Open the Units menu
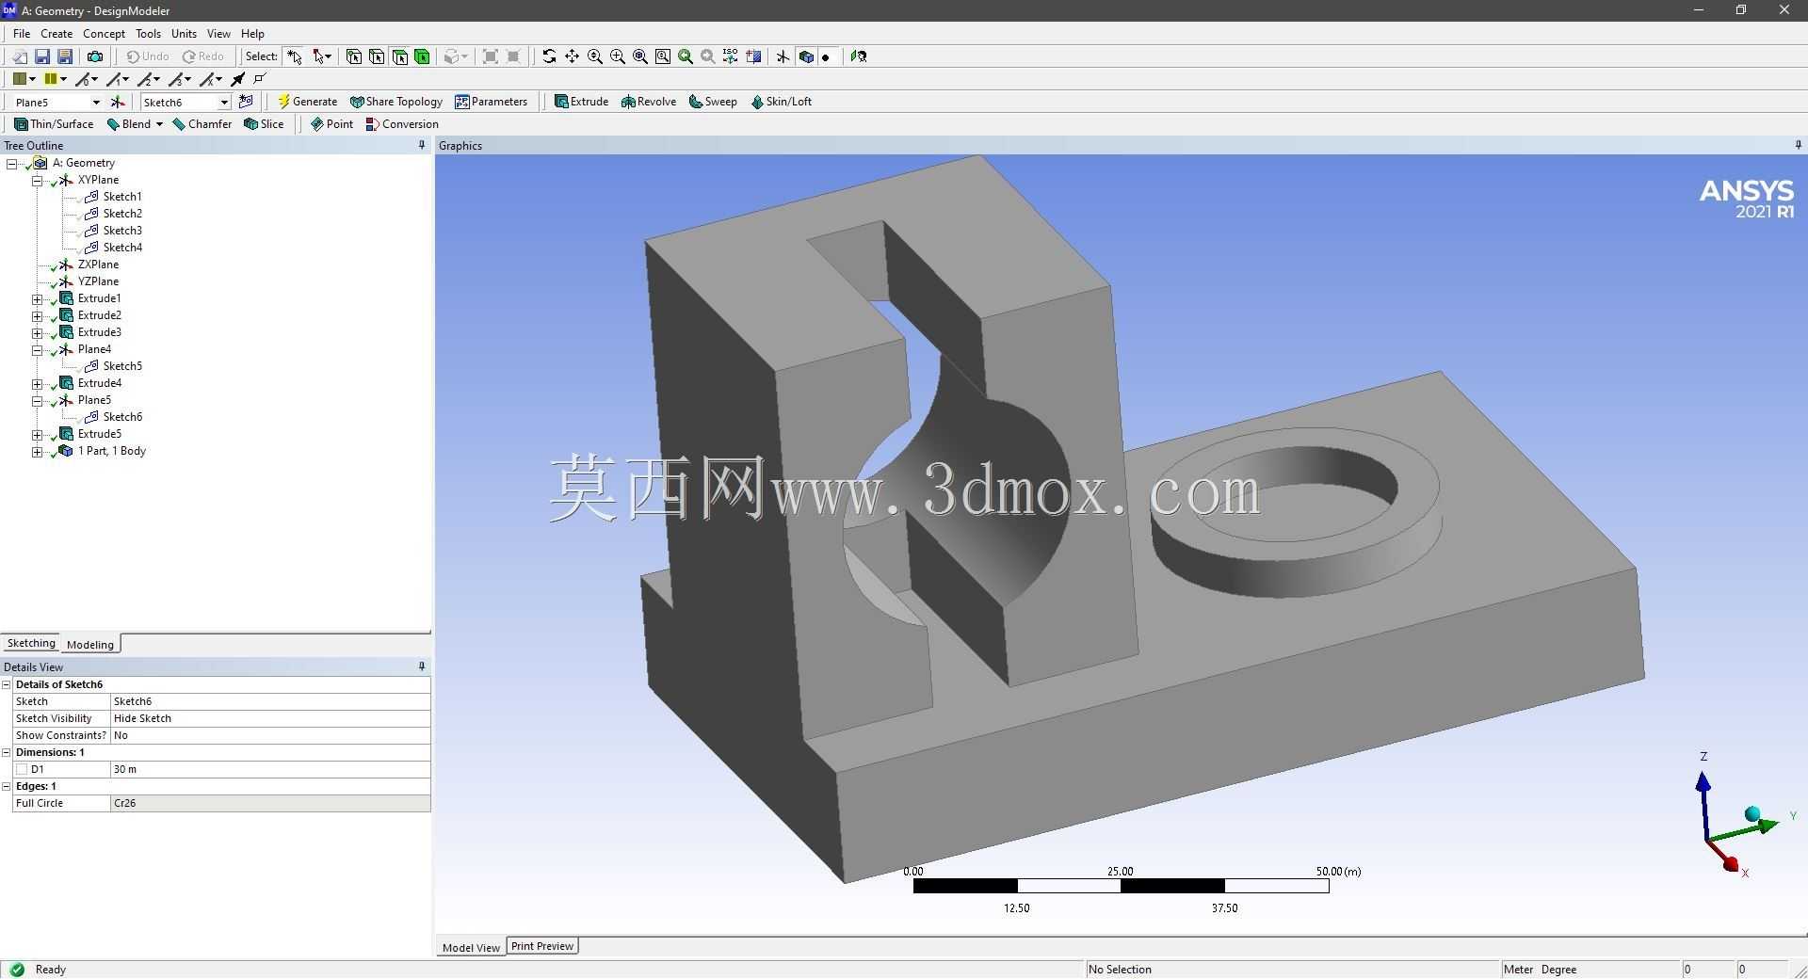Screen dimensions: 1808x979 [184, 34]
